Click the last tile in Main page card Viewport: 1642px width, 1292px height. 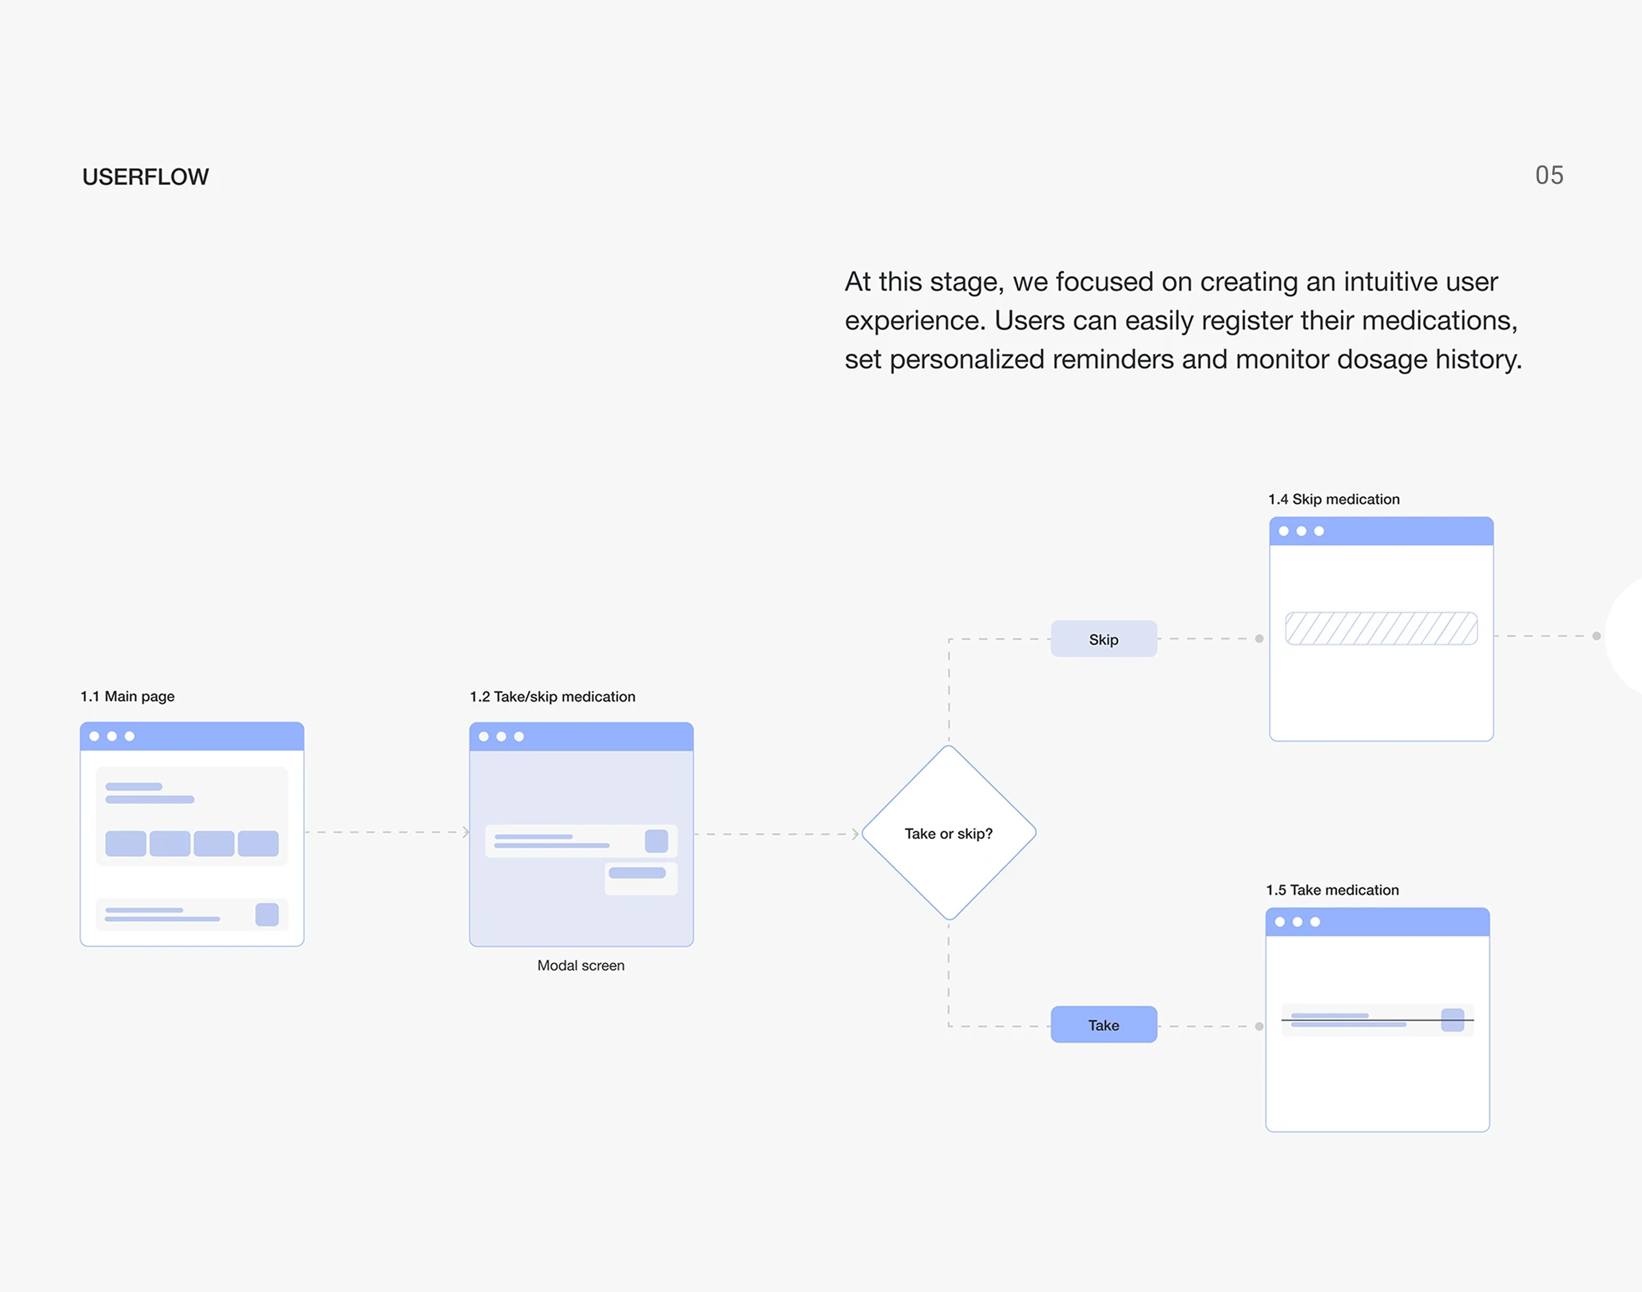pyautogui.click(x=258, y=844)
